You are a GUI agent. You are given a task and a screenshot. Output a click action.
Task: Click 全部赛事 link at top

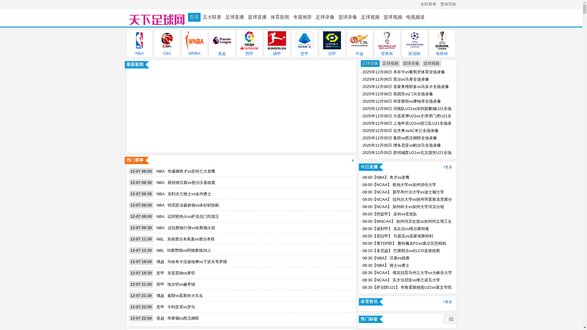[428, 4]
